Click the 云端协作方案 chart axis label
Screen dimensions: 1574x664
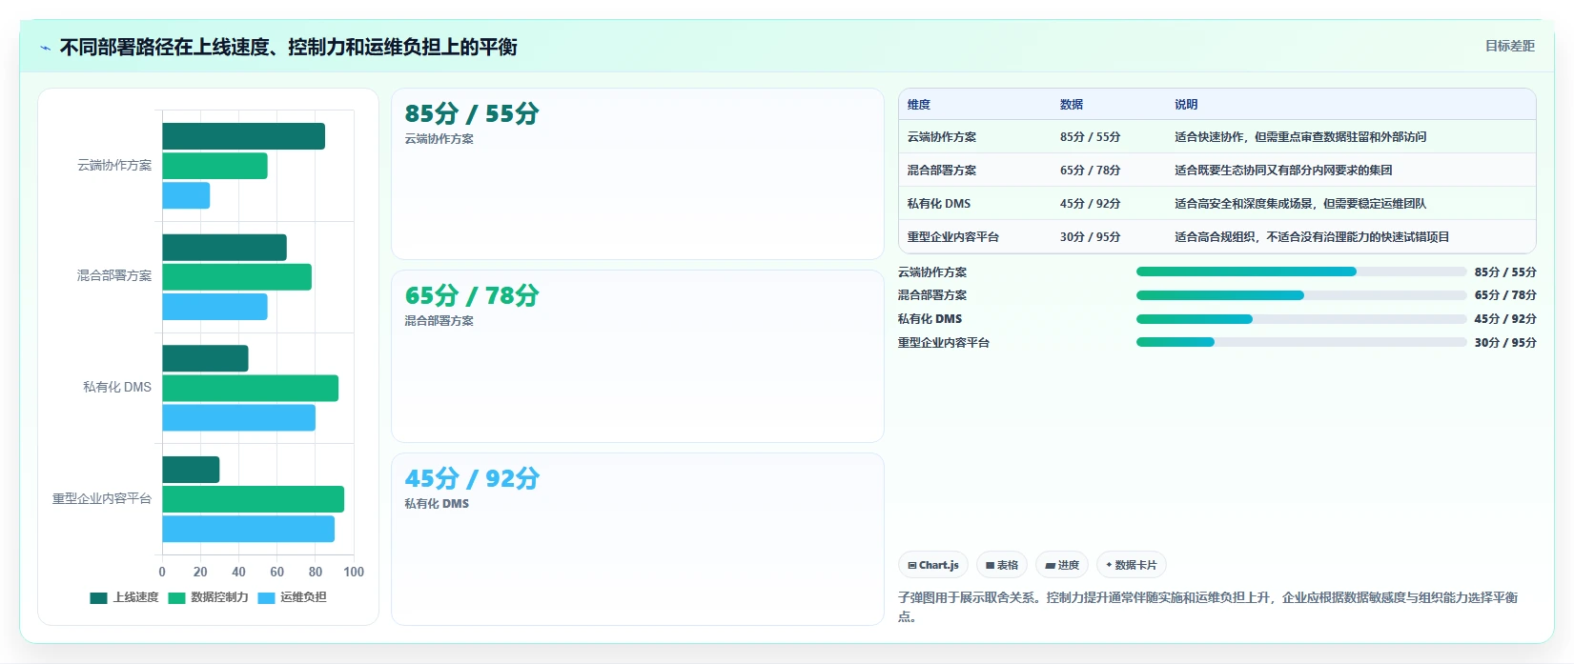point(114,166)
